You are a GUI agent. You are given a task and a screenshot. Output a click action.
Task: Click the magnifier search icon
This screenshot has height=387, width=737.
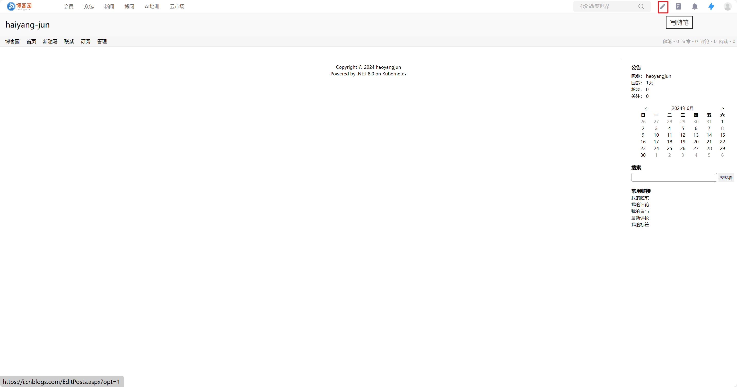pos(641,7)
